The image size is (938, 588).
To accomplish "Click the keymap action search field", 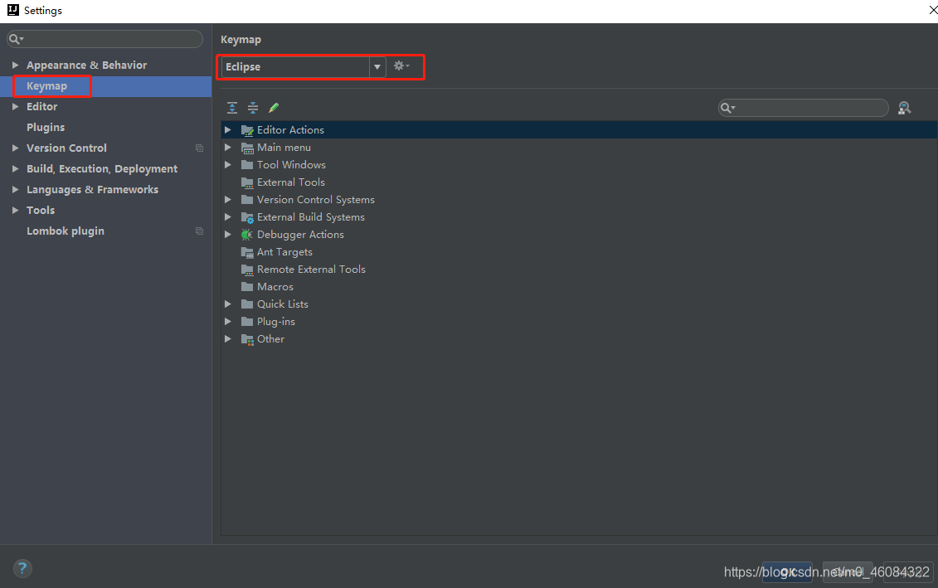I will (804, 108).
